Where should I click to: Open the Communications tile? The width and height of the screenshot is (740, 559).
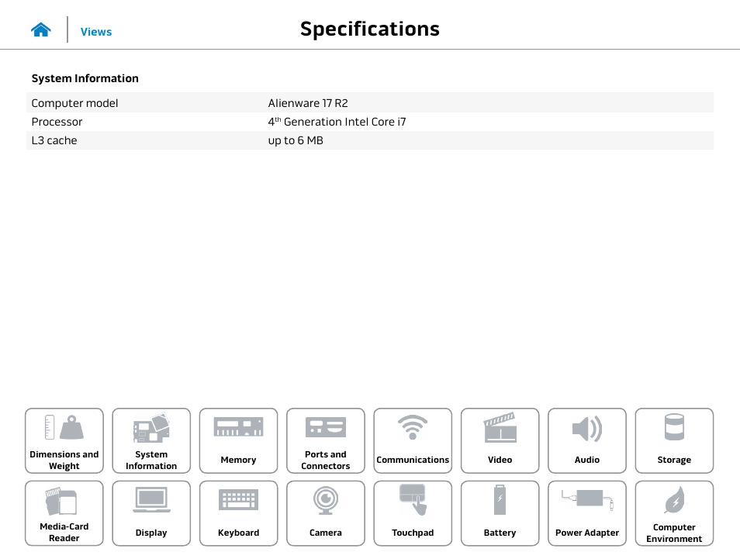[x=413, y=440]
